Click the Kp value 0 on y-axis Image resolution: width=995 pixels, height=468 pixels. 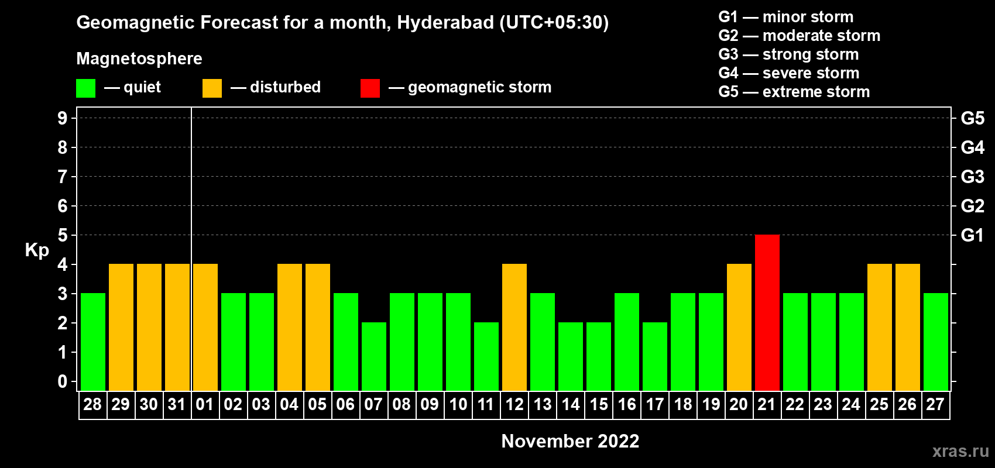(63, 381)
